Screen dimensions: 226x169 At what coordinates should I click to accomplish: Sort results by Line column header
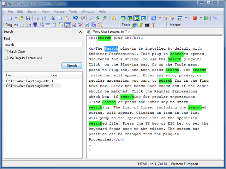(x=55, y=75)
